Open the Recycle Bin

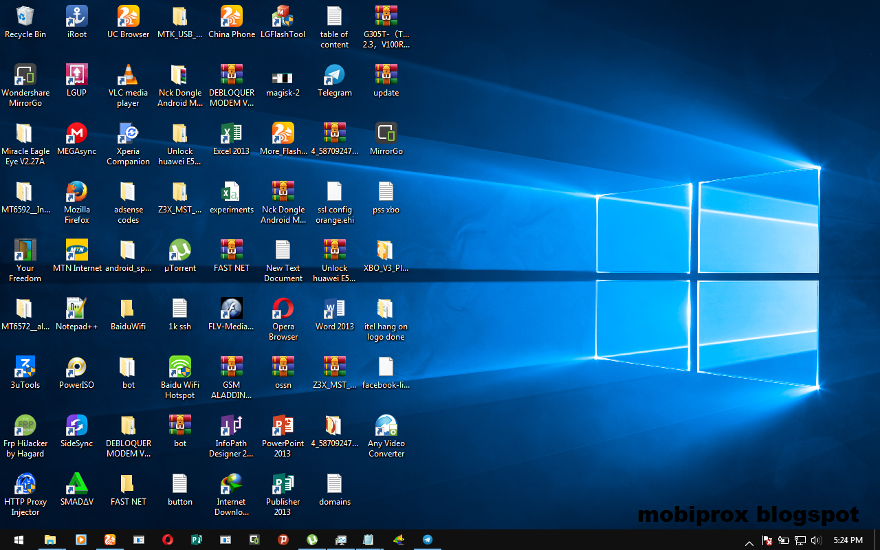pyautogui.click(x=25, y=17)
